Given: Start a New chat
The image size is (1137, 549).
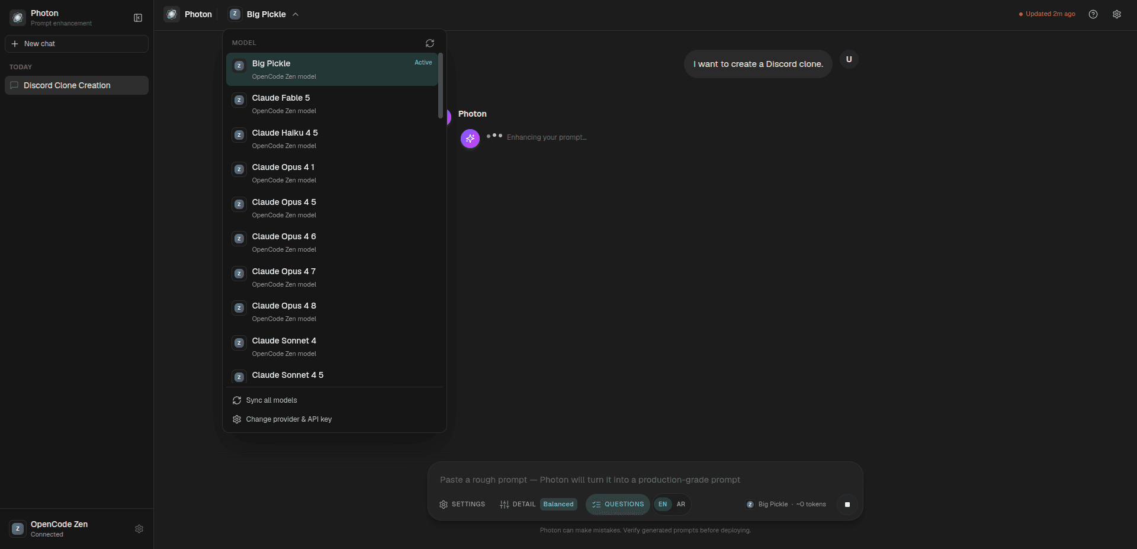Looking at the screenshot, I should [x=76, y=44].
